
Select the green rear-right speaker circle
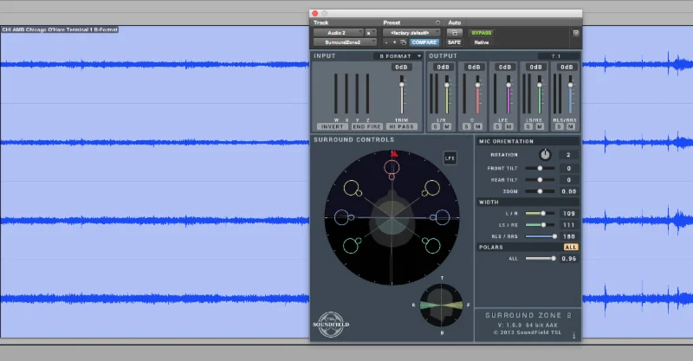pos(432,246)
